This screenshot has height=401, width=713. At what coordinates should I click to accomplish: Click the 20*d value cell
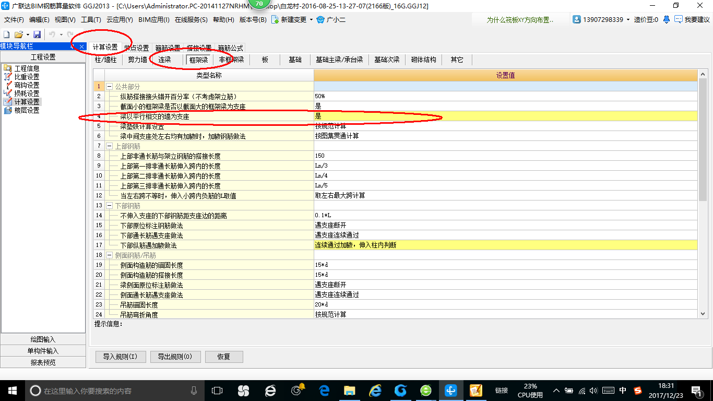click(x=505, y=304)
